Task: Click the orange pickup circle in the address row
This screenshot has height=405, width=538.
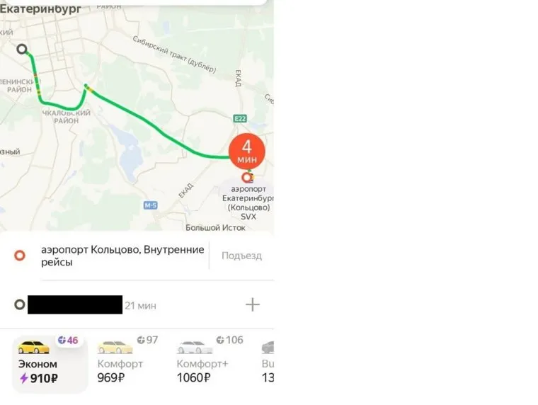Action: [x=20, y=256]
